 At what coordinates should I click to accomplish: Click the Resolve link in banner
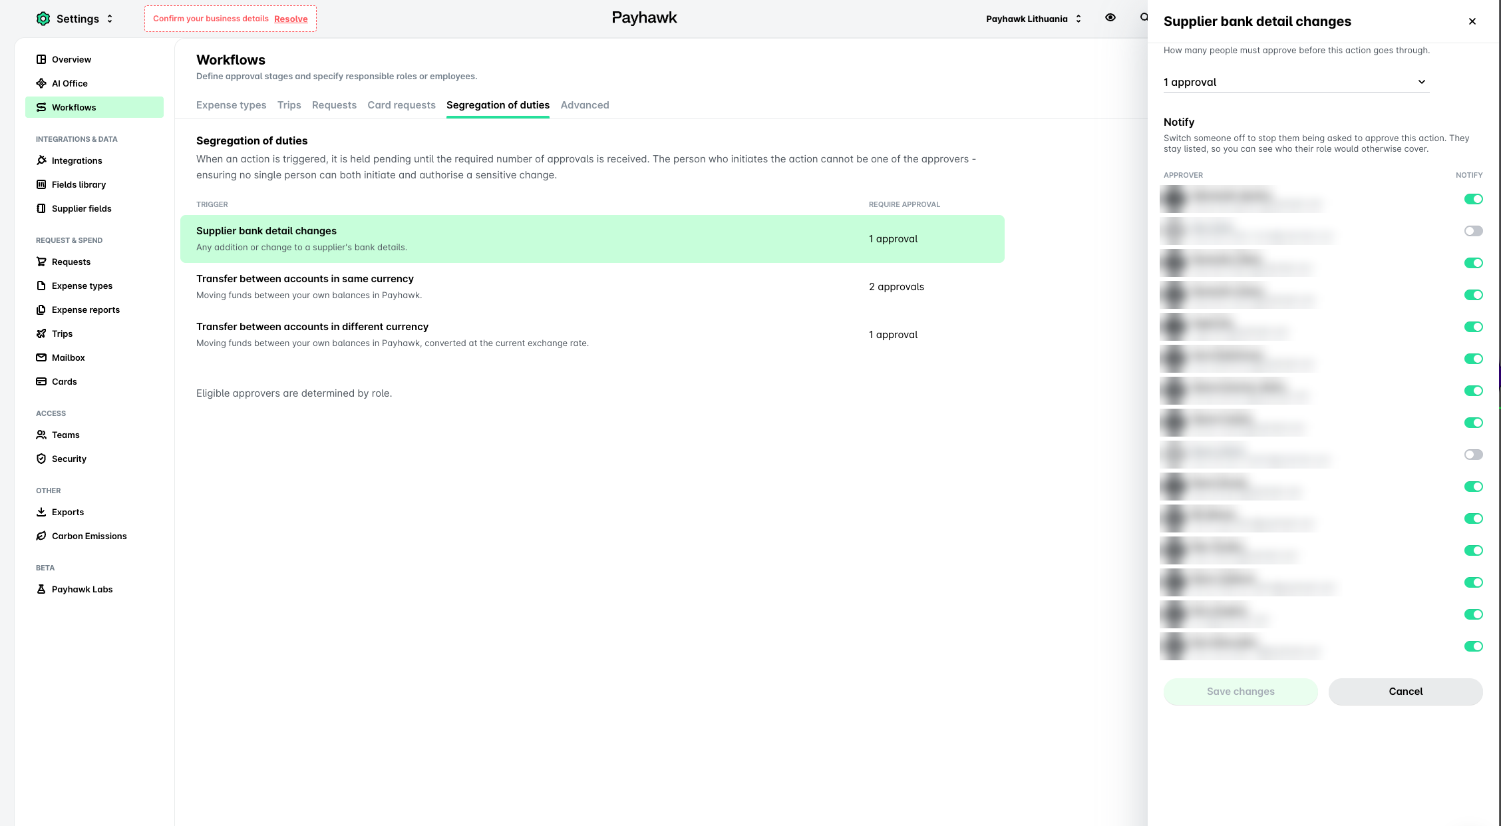point(291,19)
